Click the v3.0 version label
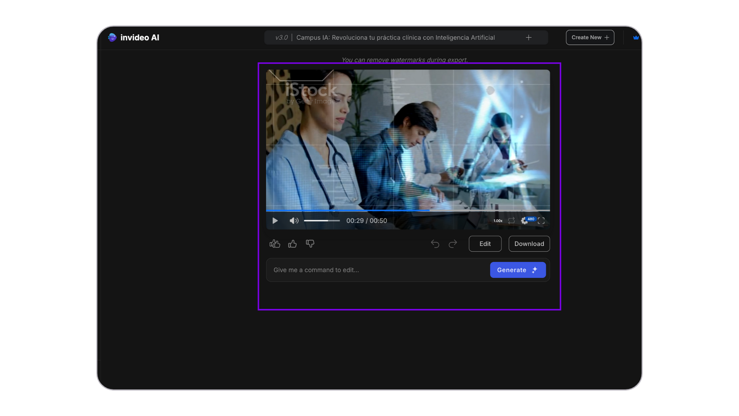This screenshot has width=739, height=416. coord(281,37)
